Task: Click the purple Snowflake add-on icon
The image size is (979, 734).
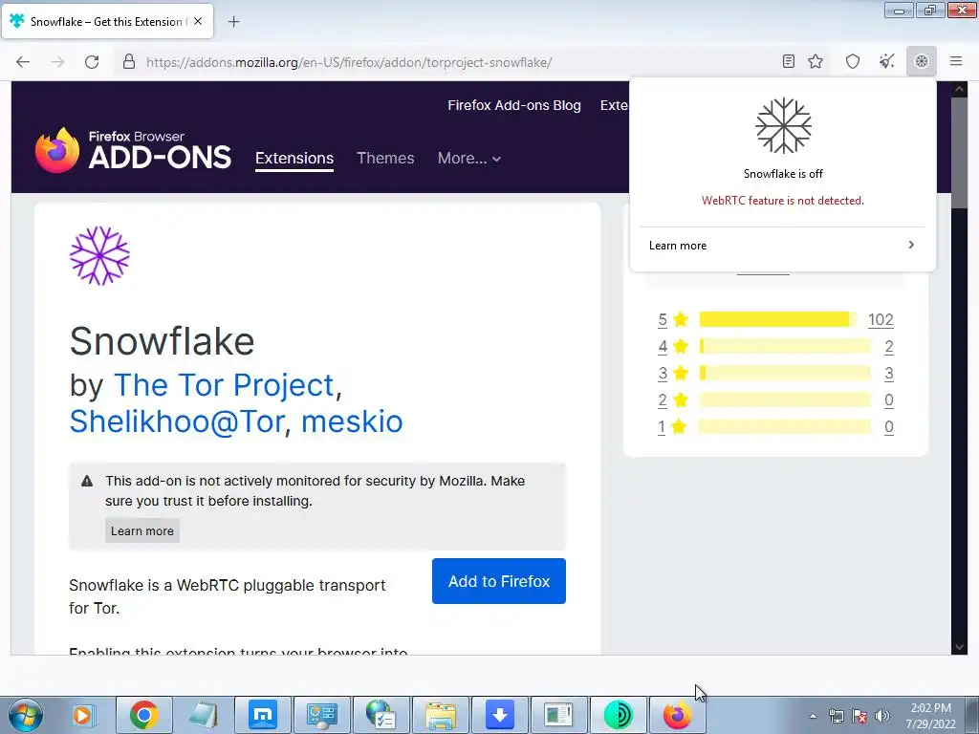Action: [x=99, y=256]
